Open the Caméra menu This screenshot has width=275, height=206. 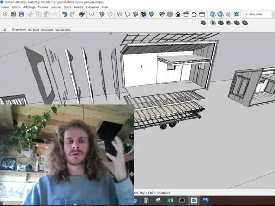tap(43, 7)
